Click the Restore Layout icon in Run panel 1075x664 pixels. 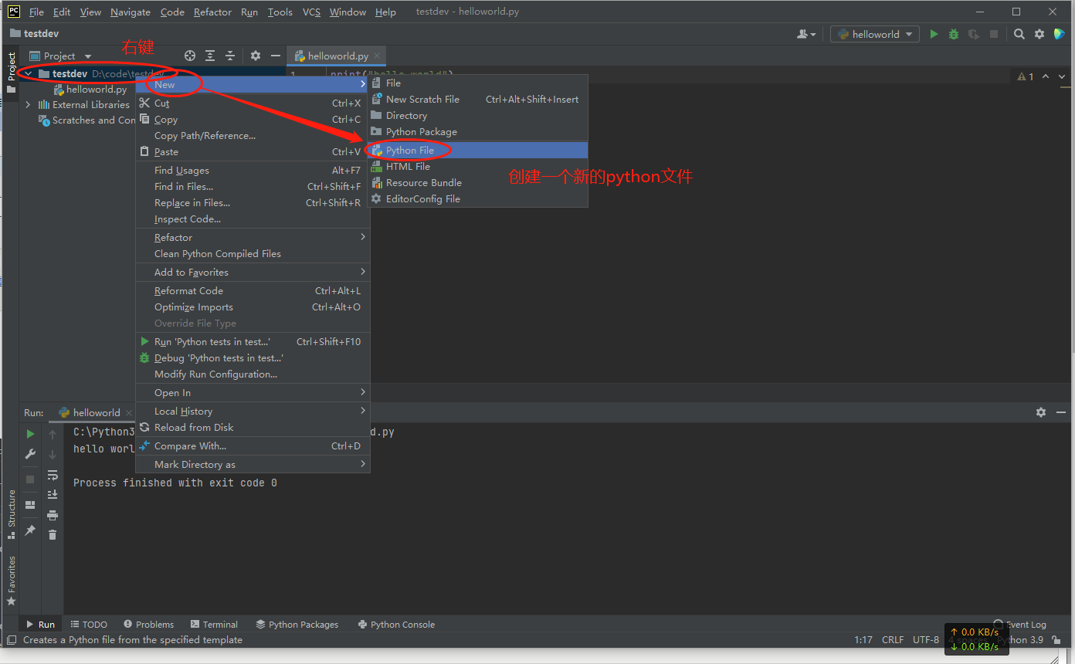point(30,505)
